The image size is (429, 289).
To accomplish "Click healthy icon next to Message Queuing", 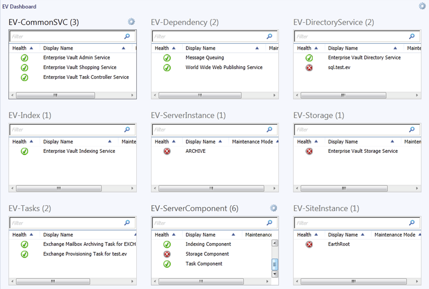I will (x=167, y=58).
